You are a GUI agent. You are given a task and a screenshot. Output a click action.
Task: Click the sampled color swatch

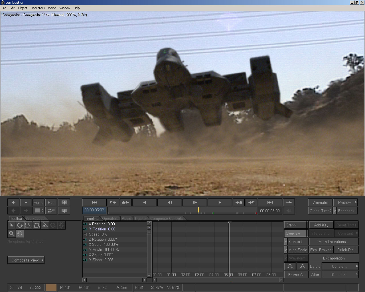[51, 287]
